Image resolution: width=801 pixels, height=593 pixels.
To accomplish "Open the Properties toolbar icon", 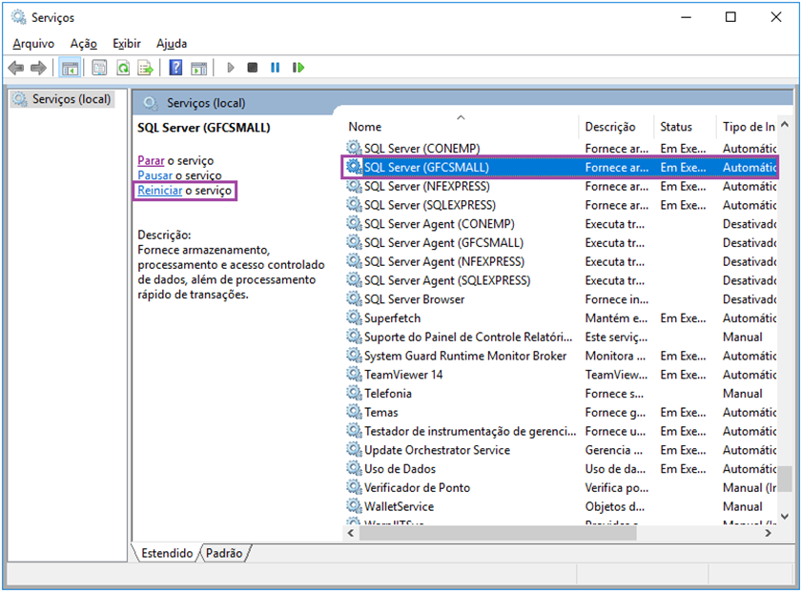I will point(99,68).
